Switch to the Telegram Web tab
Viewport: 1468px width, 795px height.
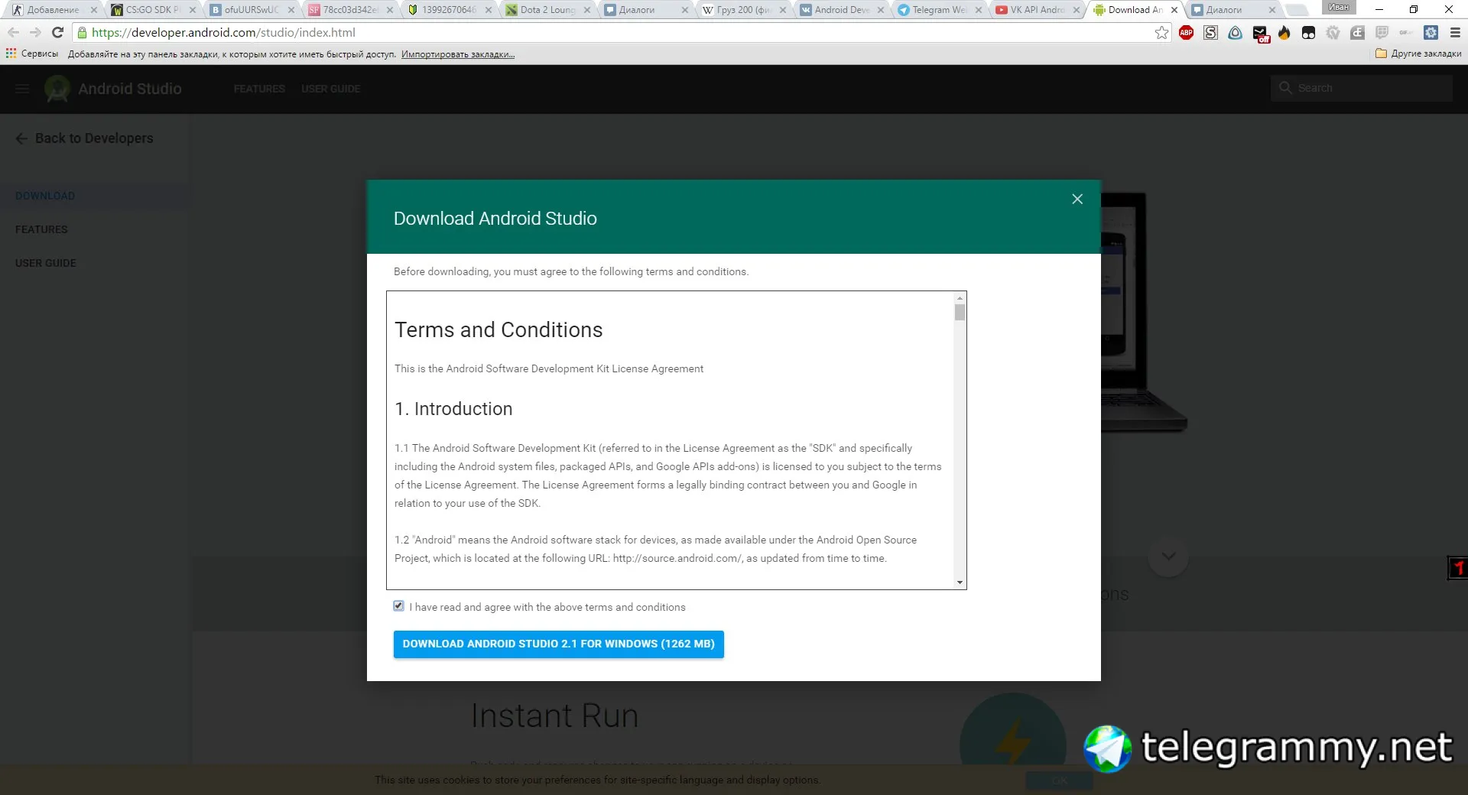tap(940, 10)
